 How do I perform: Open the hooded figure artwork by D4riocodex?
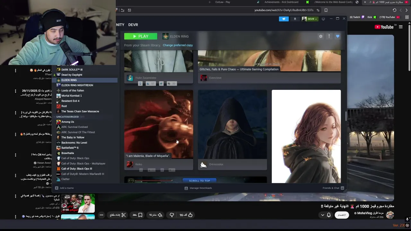pyautogui.click(x=232, y=124)
